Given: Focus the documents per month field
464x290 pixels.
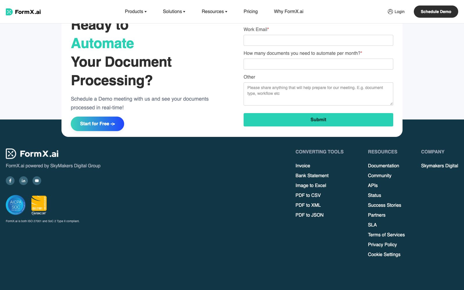Looking at the screenshot, I should (318, 64).
